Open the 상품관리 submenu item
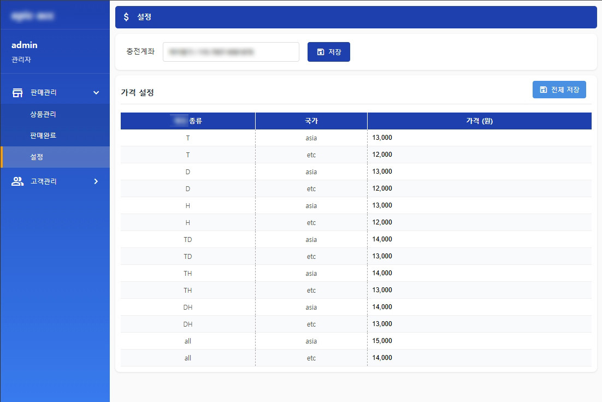The image size is (602, 402). point(43,114)
